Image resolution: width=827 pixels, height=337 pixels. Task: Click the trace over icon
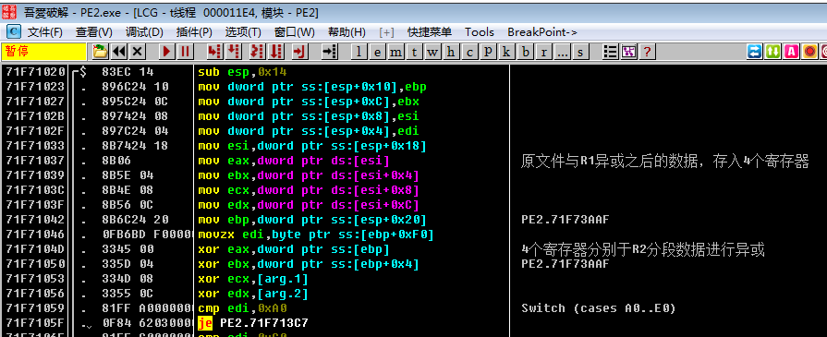coord(276,51)
